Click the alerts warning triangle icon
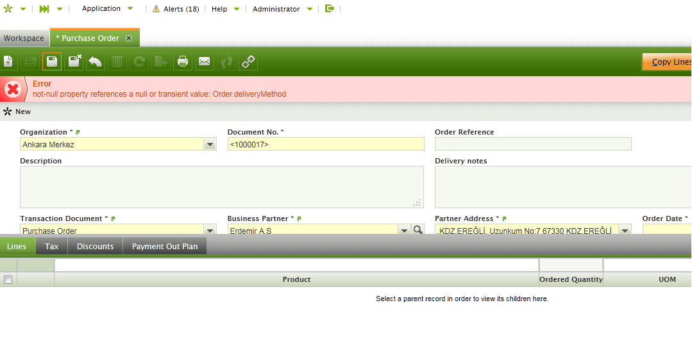 156,9
